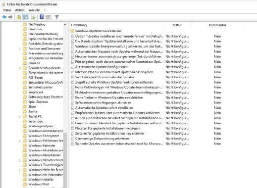
Task: Select the Wartungszeitplan tree item
Action: pyautogui.click(x=41, y=126)
